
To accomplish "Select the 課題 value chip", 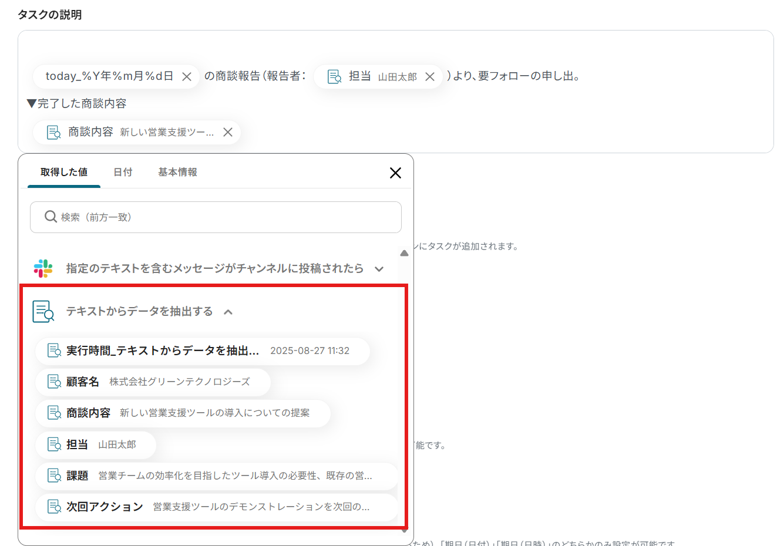I will tap(217, 476).
